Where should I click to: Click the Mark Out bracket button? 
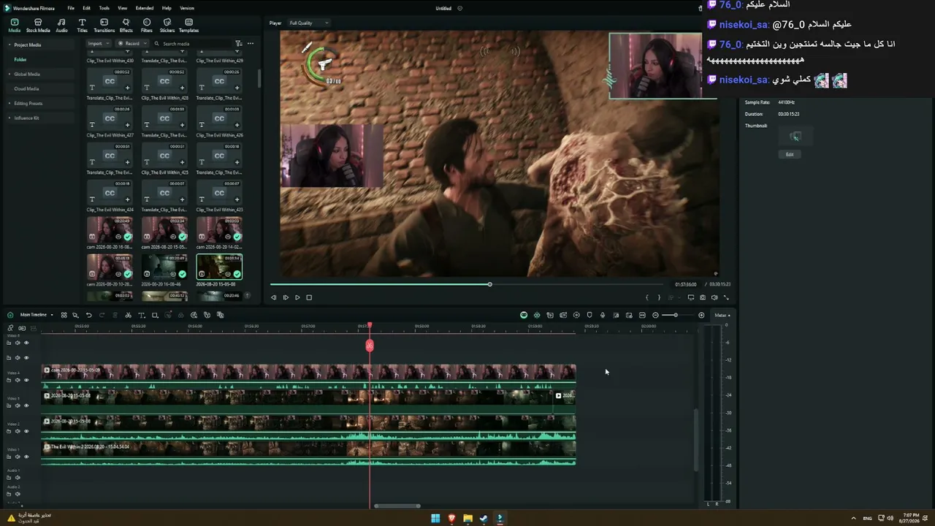659,297
